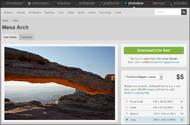This screenshot has height=125, width=190.
Task: Open the Travel category
Action: click(x=118, y=13)
